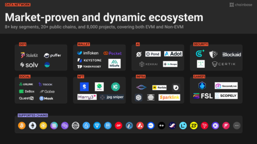The width and height of the screenshot is (257, 144).
Task: Select the SecondLive GameFi logo
Action: (226, 86)
